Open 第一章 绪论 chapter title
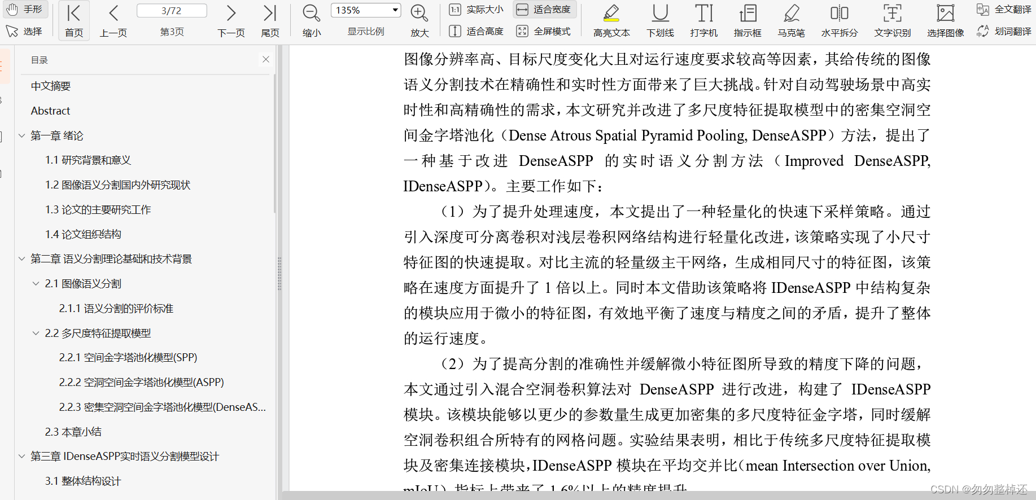Screen dimensions: 1036x500 (56, 135)
